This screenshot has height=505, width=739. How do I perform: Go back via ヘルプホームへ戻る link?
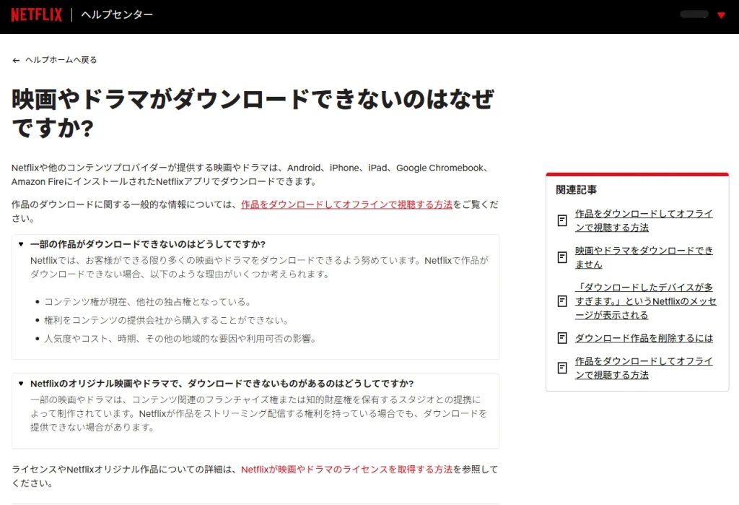pyautogui.click(x=61, y=60)
